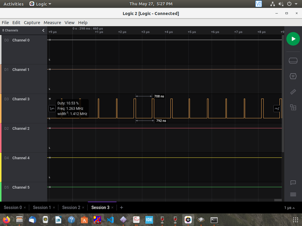Open the 1F analyzers panel
Viewport: 302px width, 226px height.
tap(293, 76)
